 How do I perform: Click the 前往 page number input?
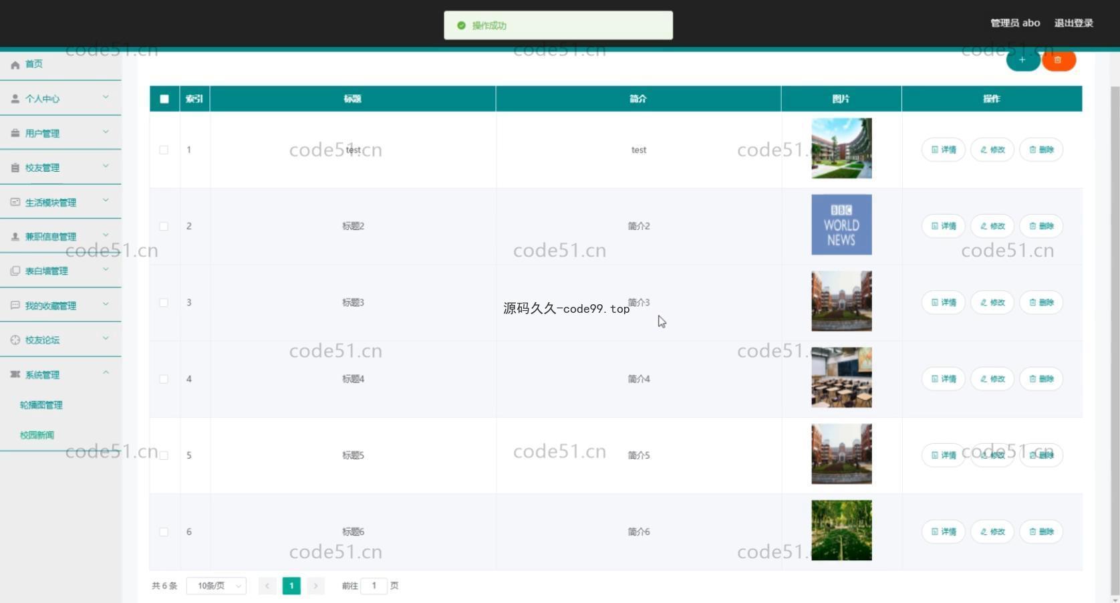pos(374,586)
